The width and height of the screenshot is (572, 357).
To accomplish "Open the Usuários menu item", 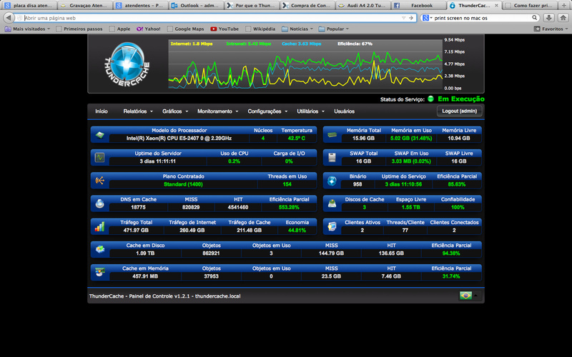I will (x=344, y=111).
